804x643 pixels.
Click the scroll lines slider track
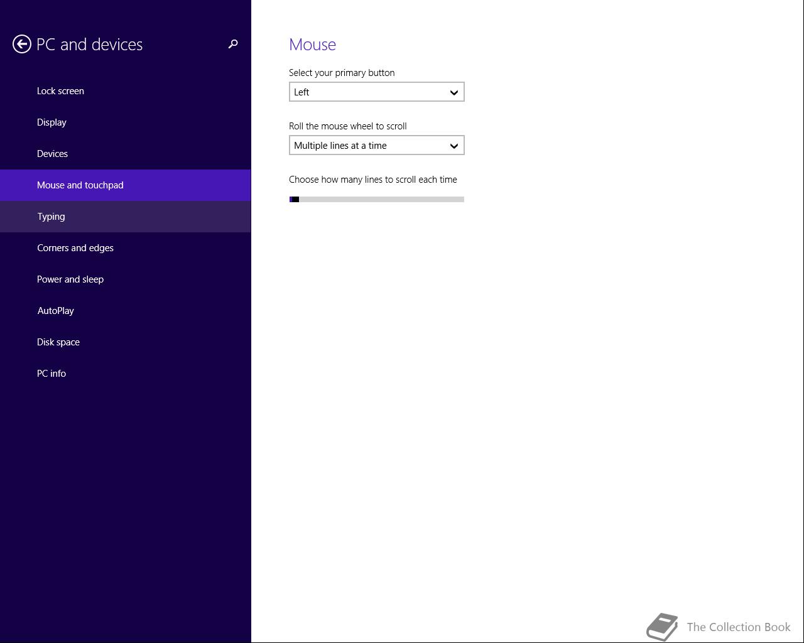tap(377, 200)
